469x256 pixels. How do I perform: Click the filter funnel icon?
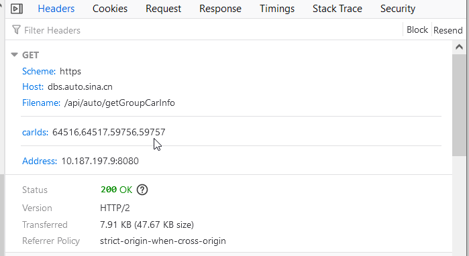[x=16, y=30]
